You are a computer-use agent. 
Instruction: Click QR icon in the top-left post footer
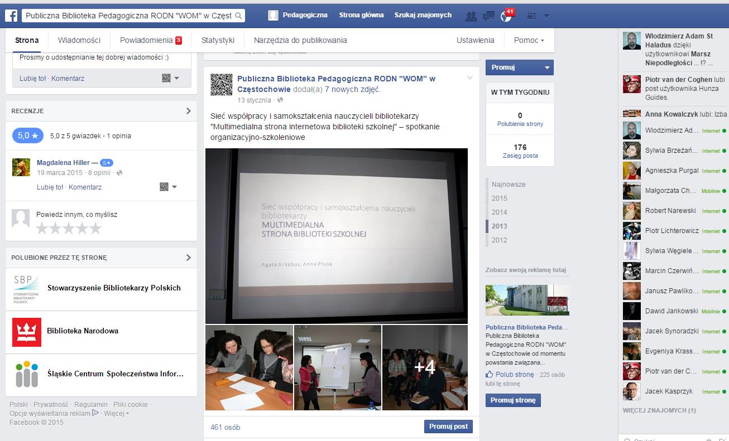click(166, 78)
